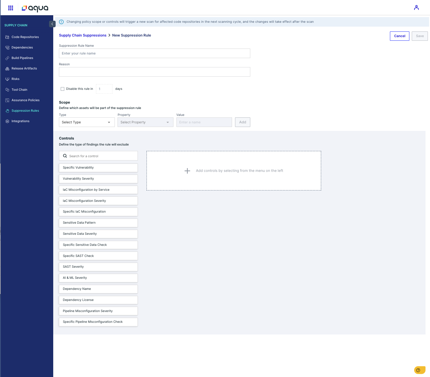Click the Tool Chain sidebar icon
Screen dimensions: 430x377
pyautogui.click(x=7, y=90)
